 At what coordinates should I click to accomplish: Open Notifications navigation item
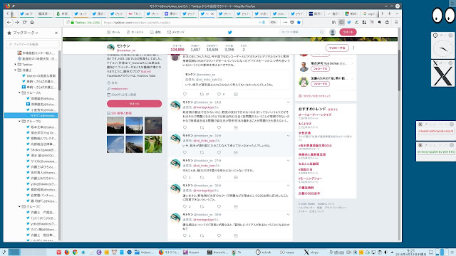155,32
